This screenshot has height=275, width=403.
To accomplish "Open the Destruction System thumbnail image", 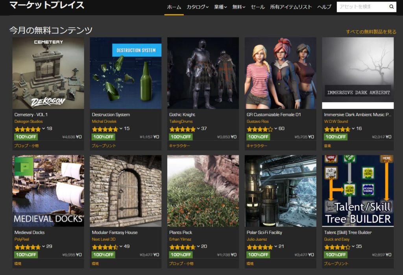I will click(x=126, y=73).
